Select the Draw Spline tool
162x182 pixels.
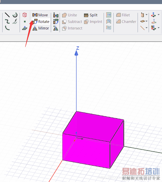pyautogui.click(x=7, y=21)
